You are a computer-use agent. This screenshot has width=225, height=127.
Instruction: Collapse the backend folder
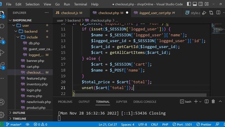(x=30, y=31)
